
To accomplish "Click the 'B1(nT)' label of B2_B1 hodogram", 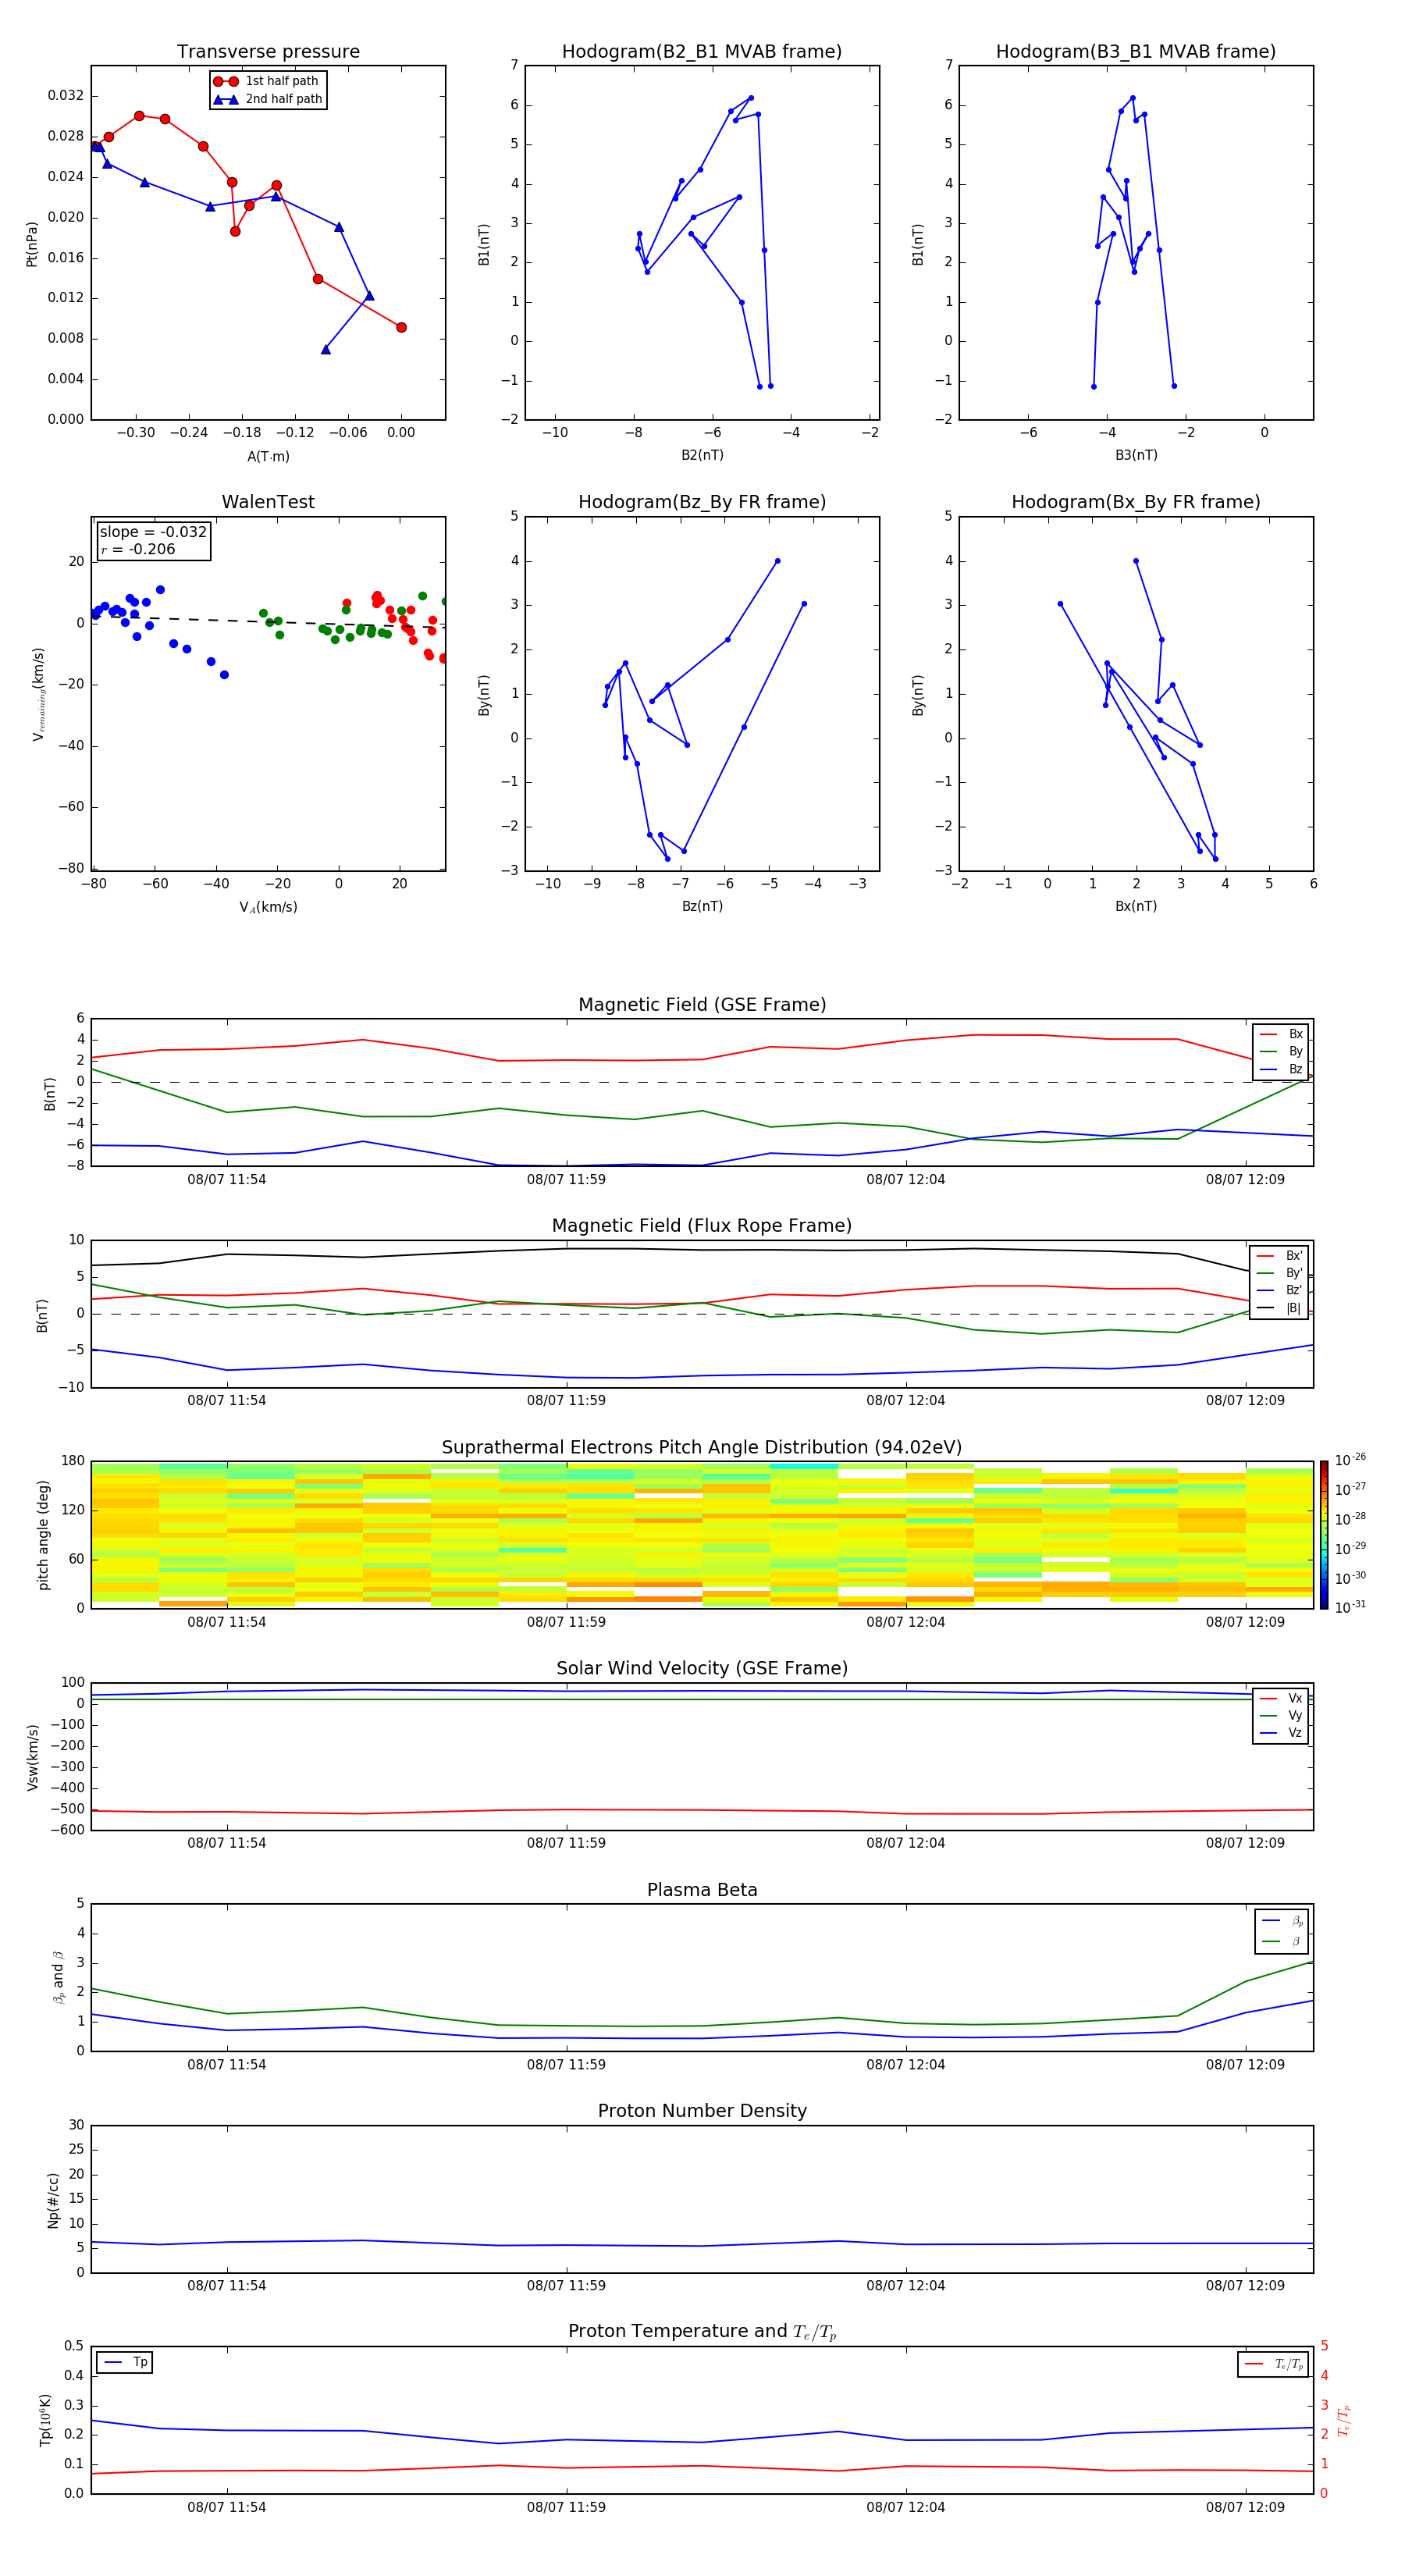I will (484, 244).
